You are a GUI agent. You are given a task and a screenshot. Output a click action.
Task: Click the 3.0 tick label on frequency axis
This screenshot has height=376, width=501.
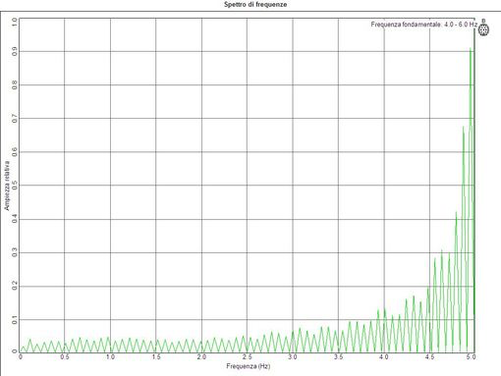pyautogui.click(x=293, y=356)
